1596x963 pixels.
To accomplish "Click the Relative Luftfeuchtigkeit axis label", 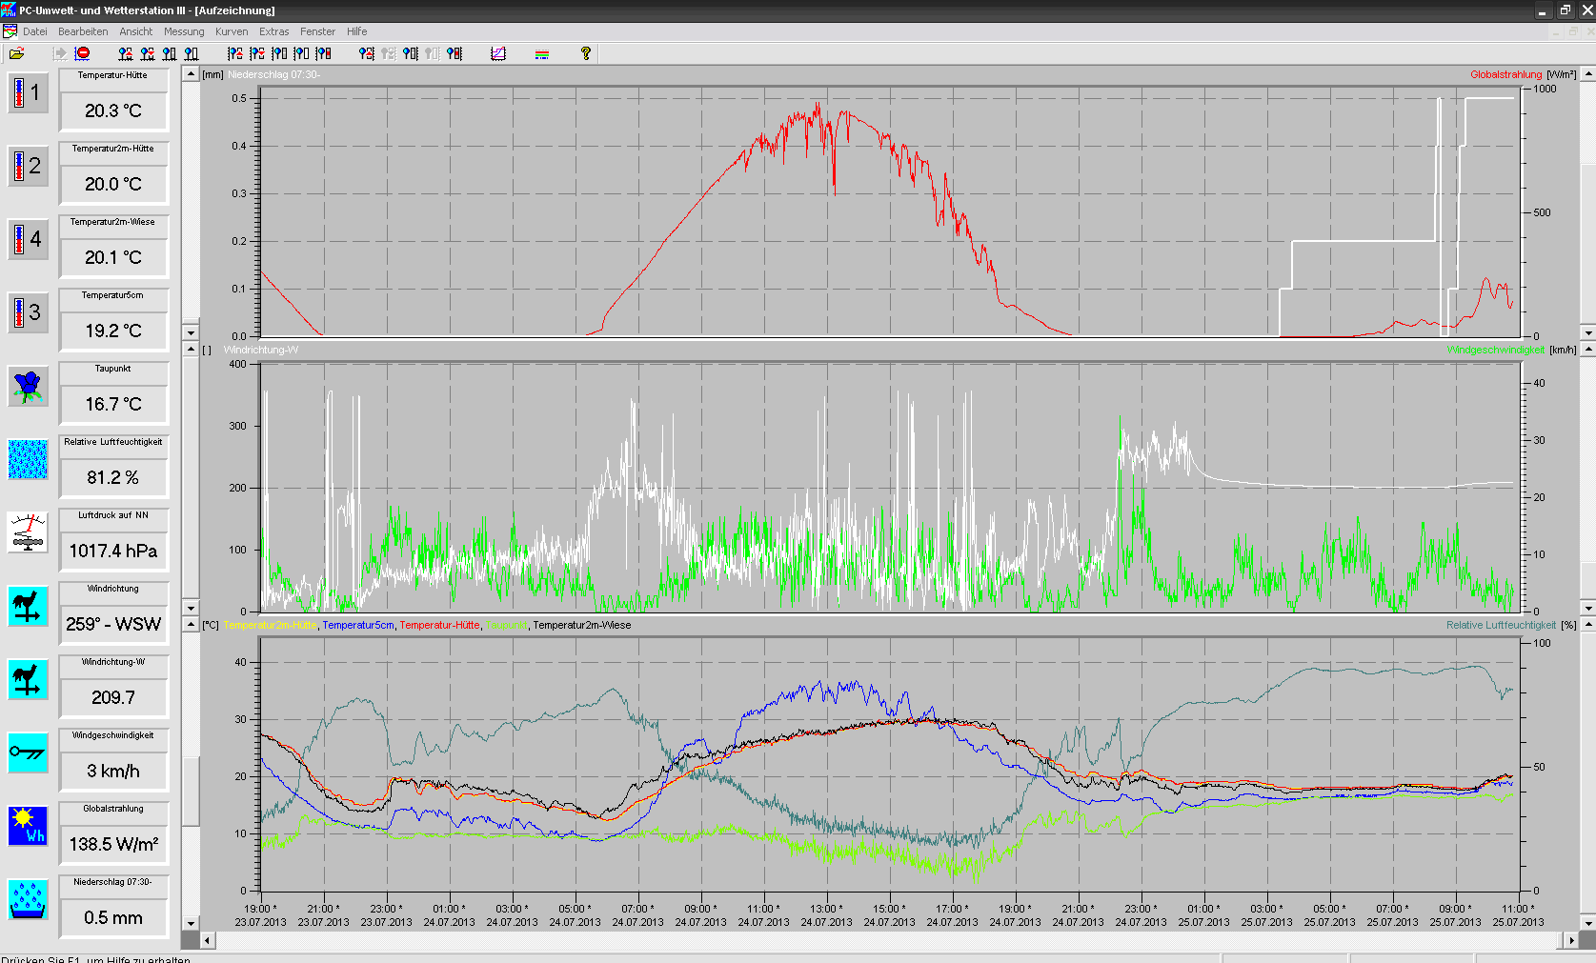I will pyautogui.click(x=1501, y=626).
